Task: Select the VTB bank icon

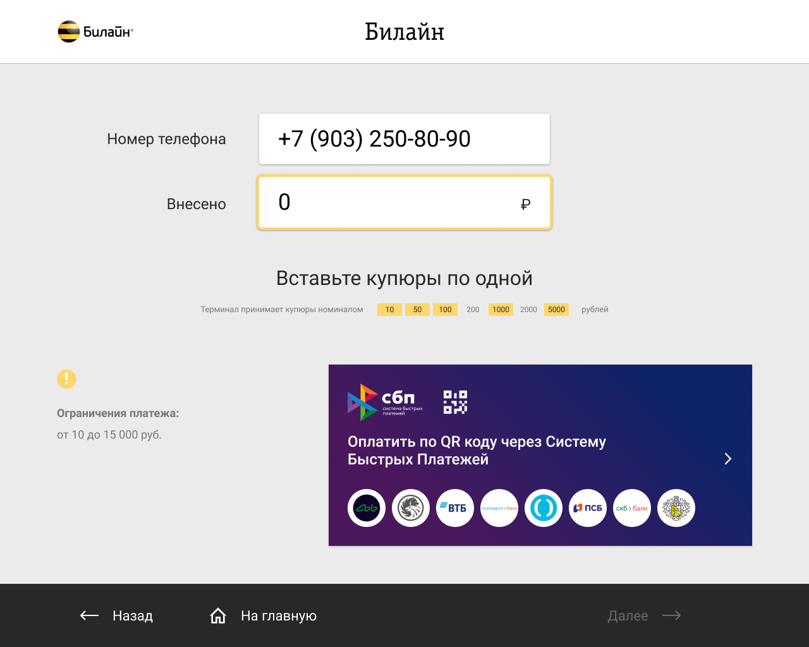Action: pos(455,508)
